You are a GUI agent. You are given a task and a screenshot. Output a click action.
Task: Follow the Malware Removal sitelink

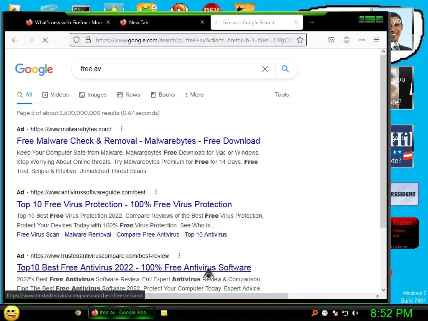pyautogui.click(x=88, y=234)
